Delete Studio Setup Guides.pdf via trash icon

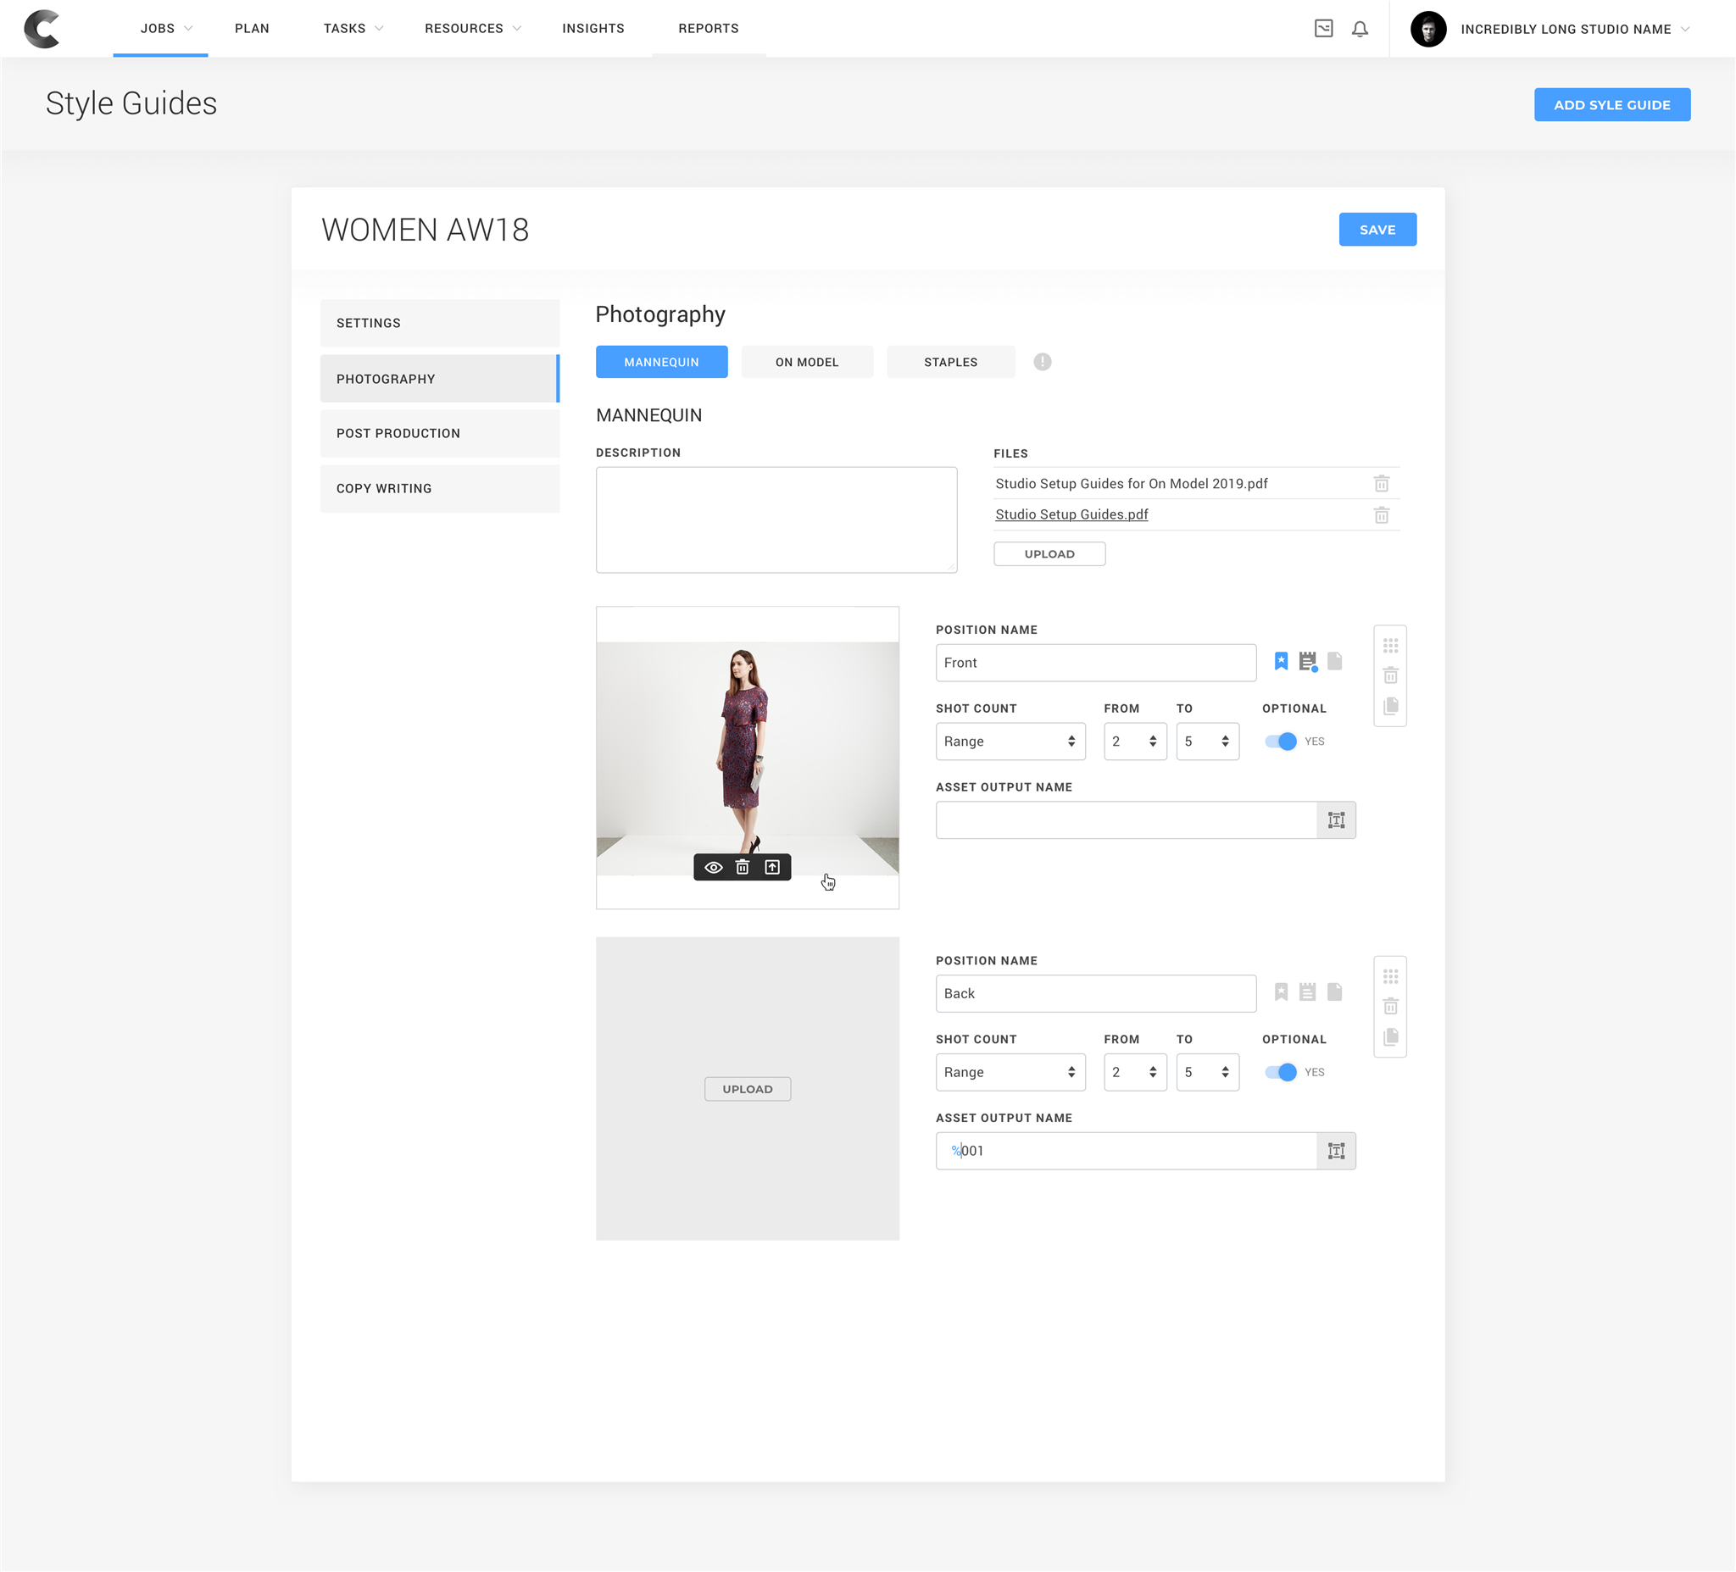click(1381, 514)
